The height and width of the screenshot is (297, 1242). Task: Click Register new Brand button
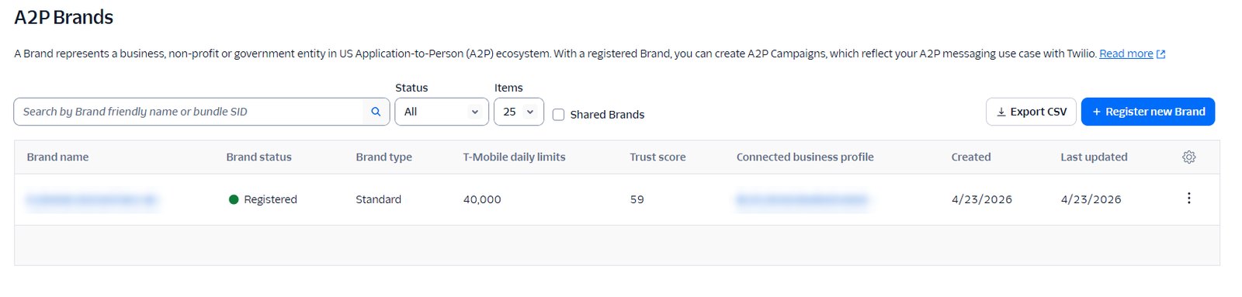pyautogui.click(x=1148, y=112)
